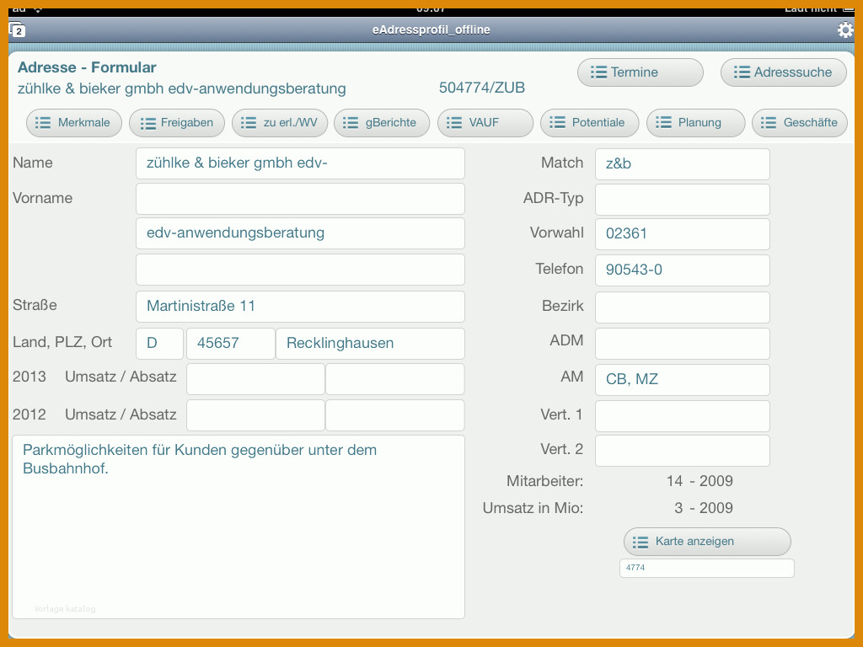Open the settings gear icon
Image resolution: width=863 pixels, height=647 pixels.
coord(844,29)
